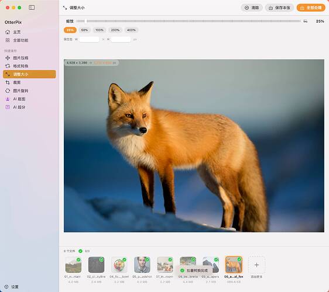Click the orange 全部处理 process all button

[311, 8]
